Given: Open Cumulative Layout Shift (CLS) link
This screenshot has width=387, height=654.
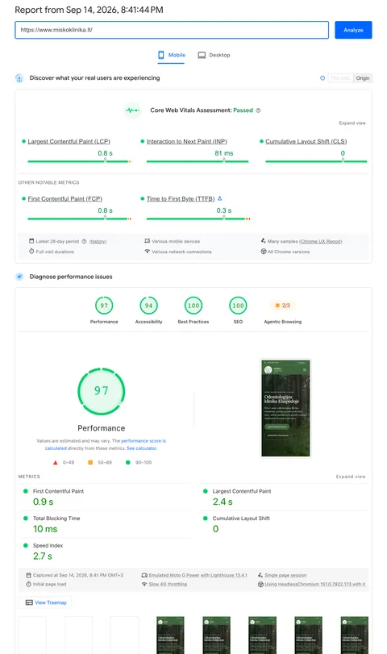Looking at the screenshot, I should tap(306, 141).
